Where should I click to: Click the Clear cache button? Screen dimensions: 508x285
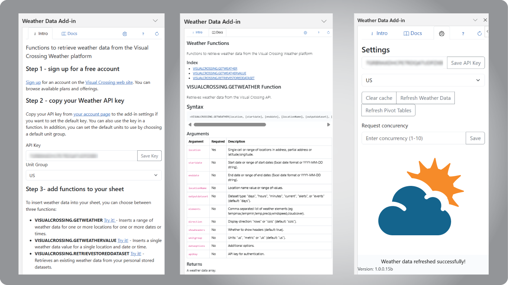click(x=379, y=98)
